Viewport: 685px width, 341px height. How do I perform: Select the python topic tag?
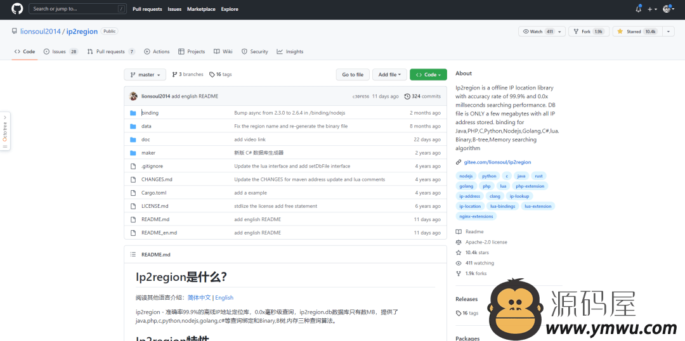pos(489,176)
